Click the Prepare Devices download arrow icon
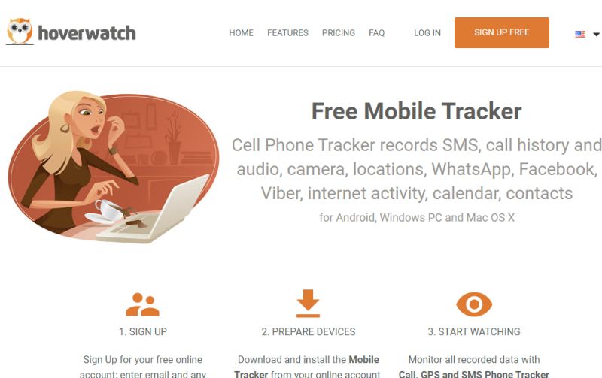Viewport: 602px width, 378px height. (308, 304)
